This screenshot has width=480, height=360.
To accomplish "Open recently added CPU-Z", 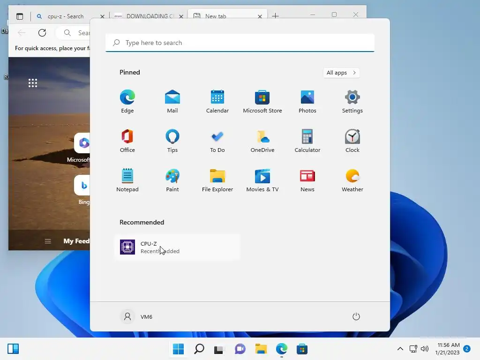I will 178,247.
